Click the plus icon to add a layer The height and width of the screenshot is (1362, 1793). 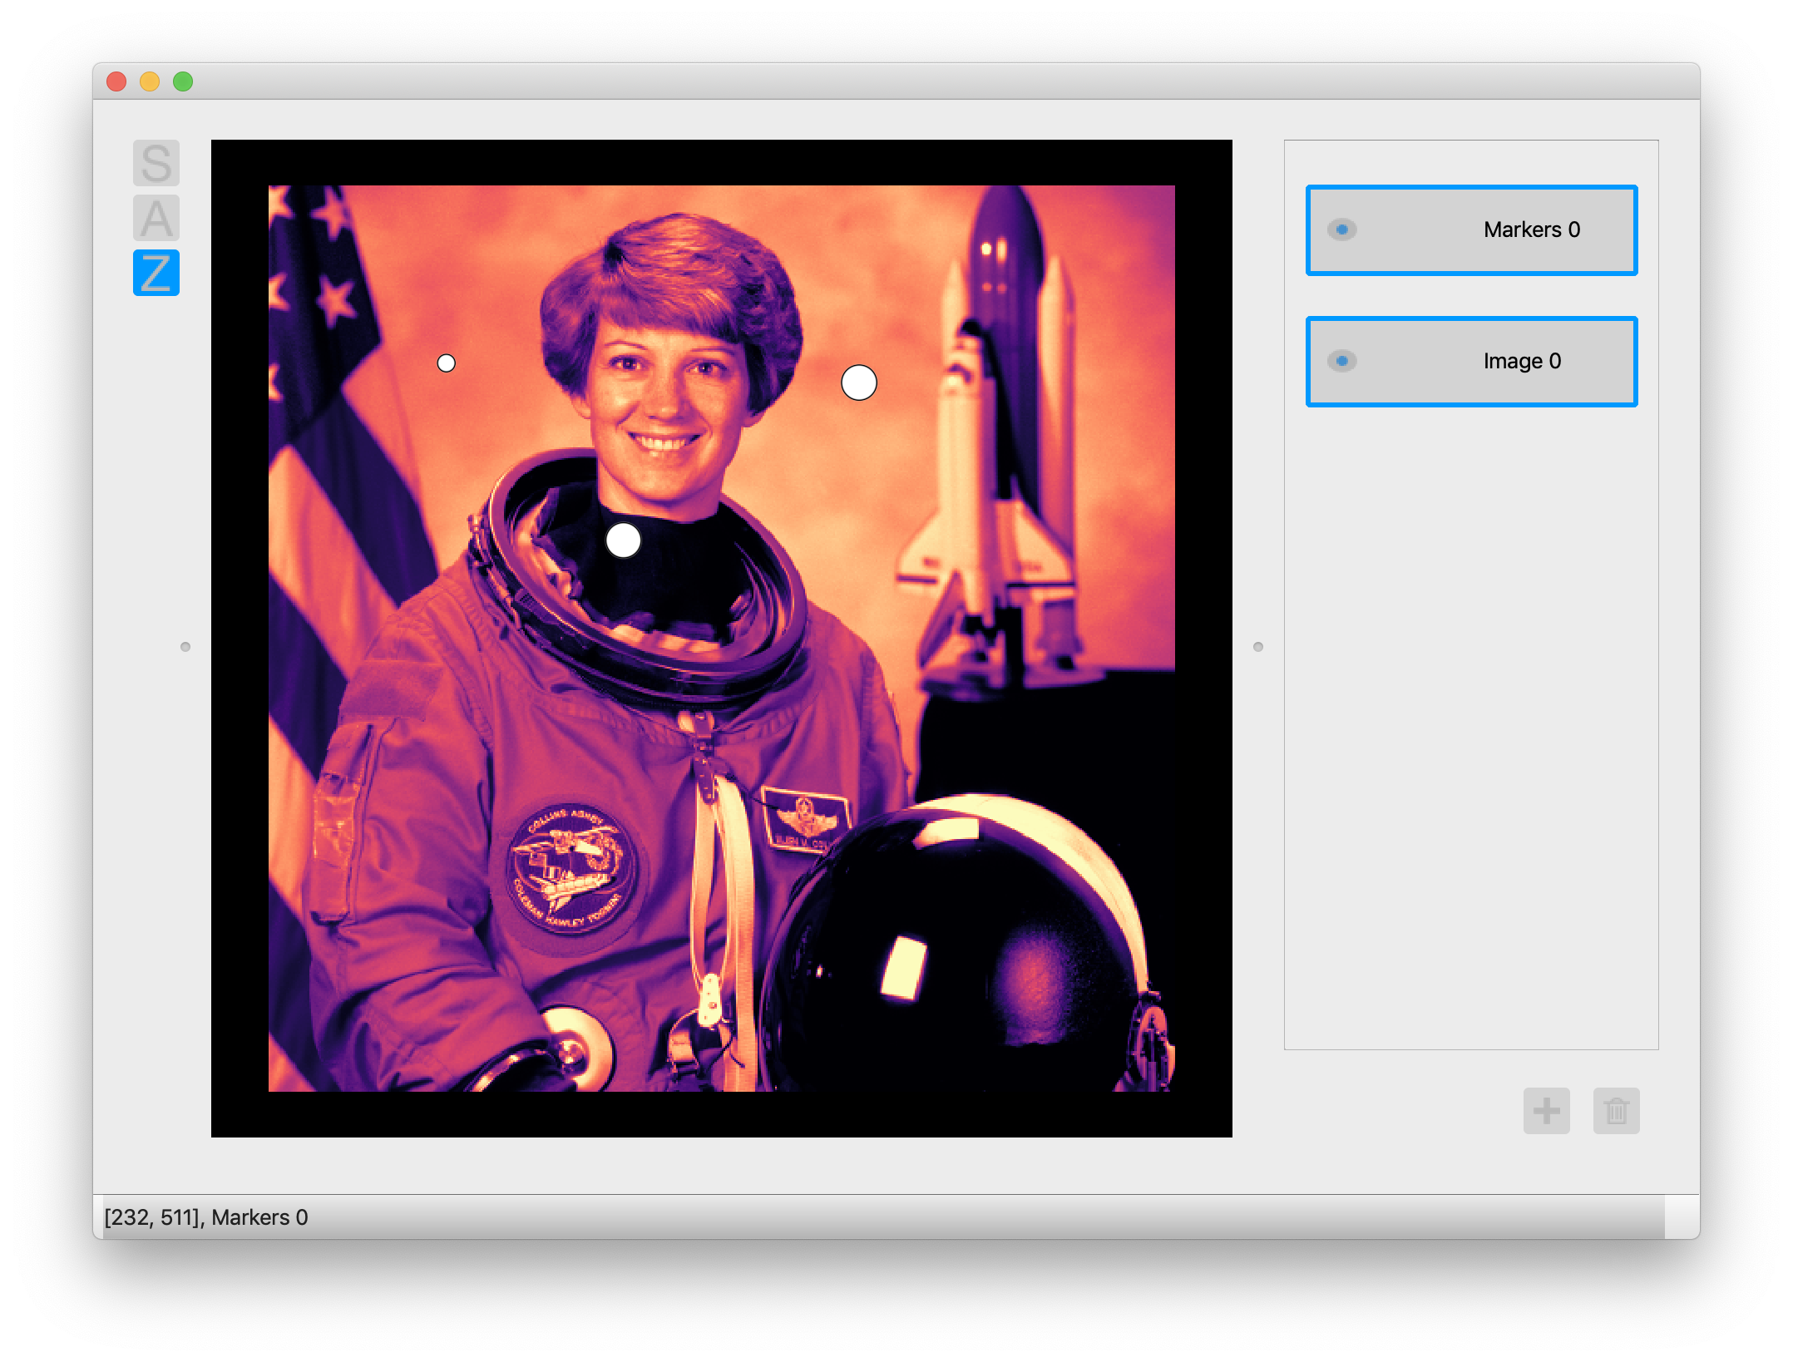click(1546, 1110)
